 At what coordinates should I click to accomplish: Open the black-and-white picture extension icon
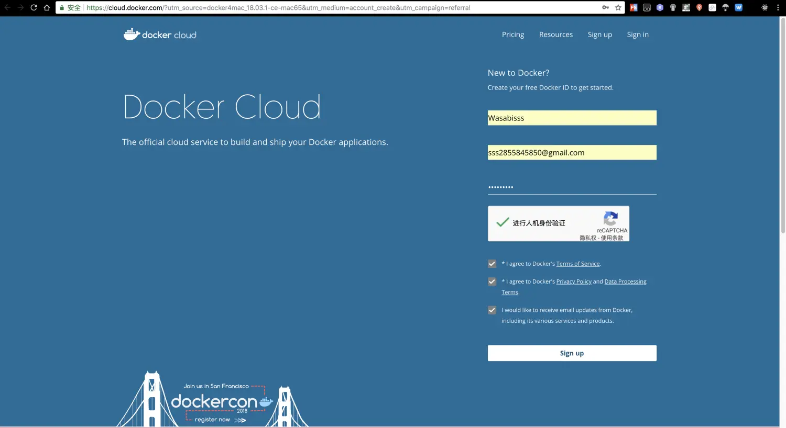point(686,7)
